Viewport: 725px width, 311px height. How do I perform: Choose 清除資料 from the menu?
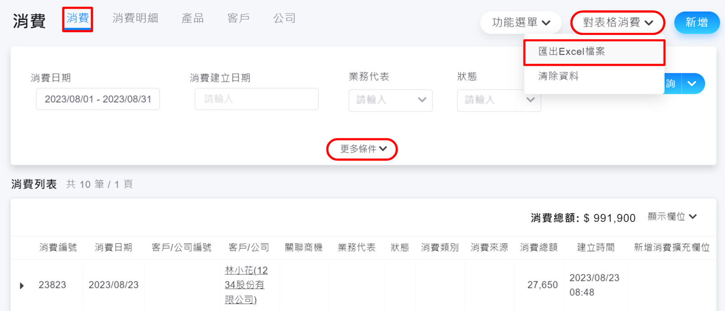click(x=559, y=76)
